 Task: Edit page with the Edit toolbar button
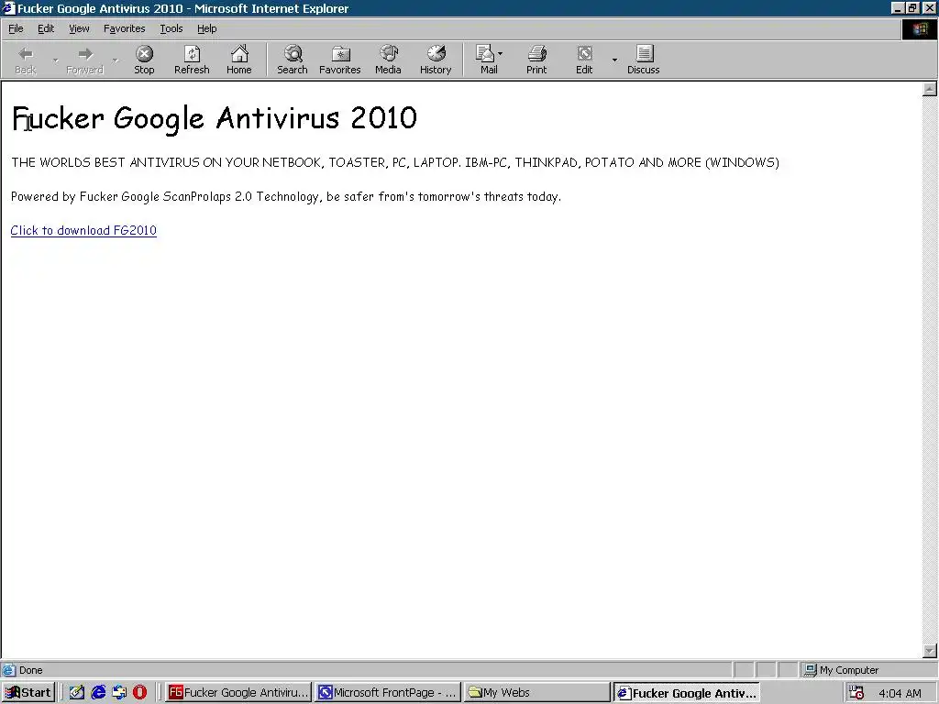pos(584,60)
